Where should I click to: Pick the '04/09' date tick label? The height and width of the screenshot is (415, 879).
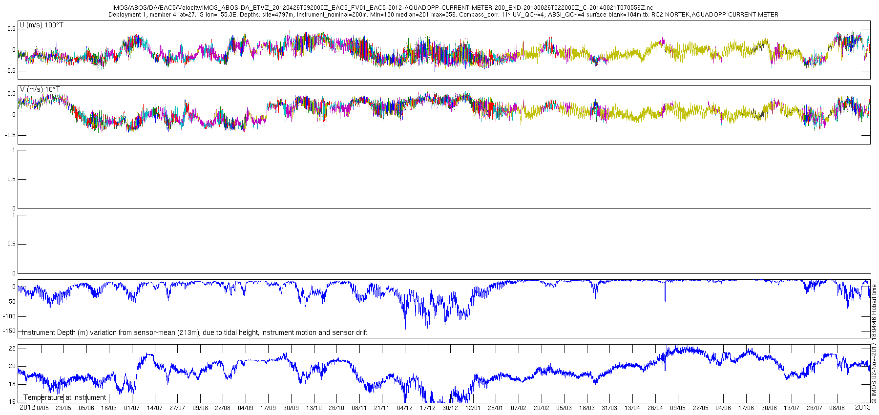tap(246, 408)
